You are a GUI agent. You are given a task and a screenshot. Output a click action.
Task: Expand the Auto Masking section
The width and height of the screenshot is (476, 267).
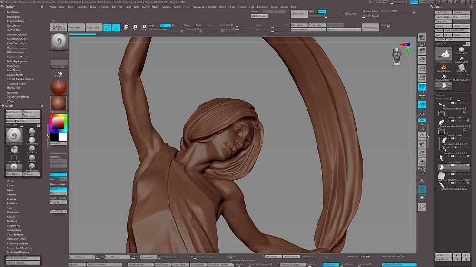coord(14,230)
